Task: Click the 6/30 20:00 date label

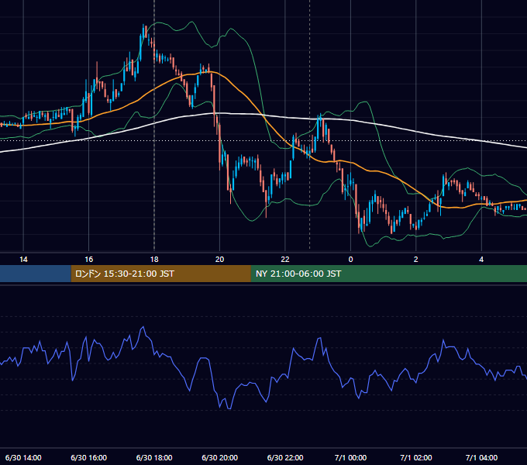Action: coord(219,457)
